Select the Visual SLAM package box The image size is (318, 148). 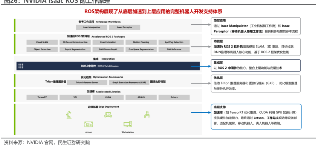click(x=42, y=42)
